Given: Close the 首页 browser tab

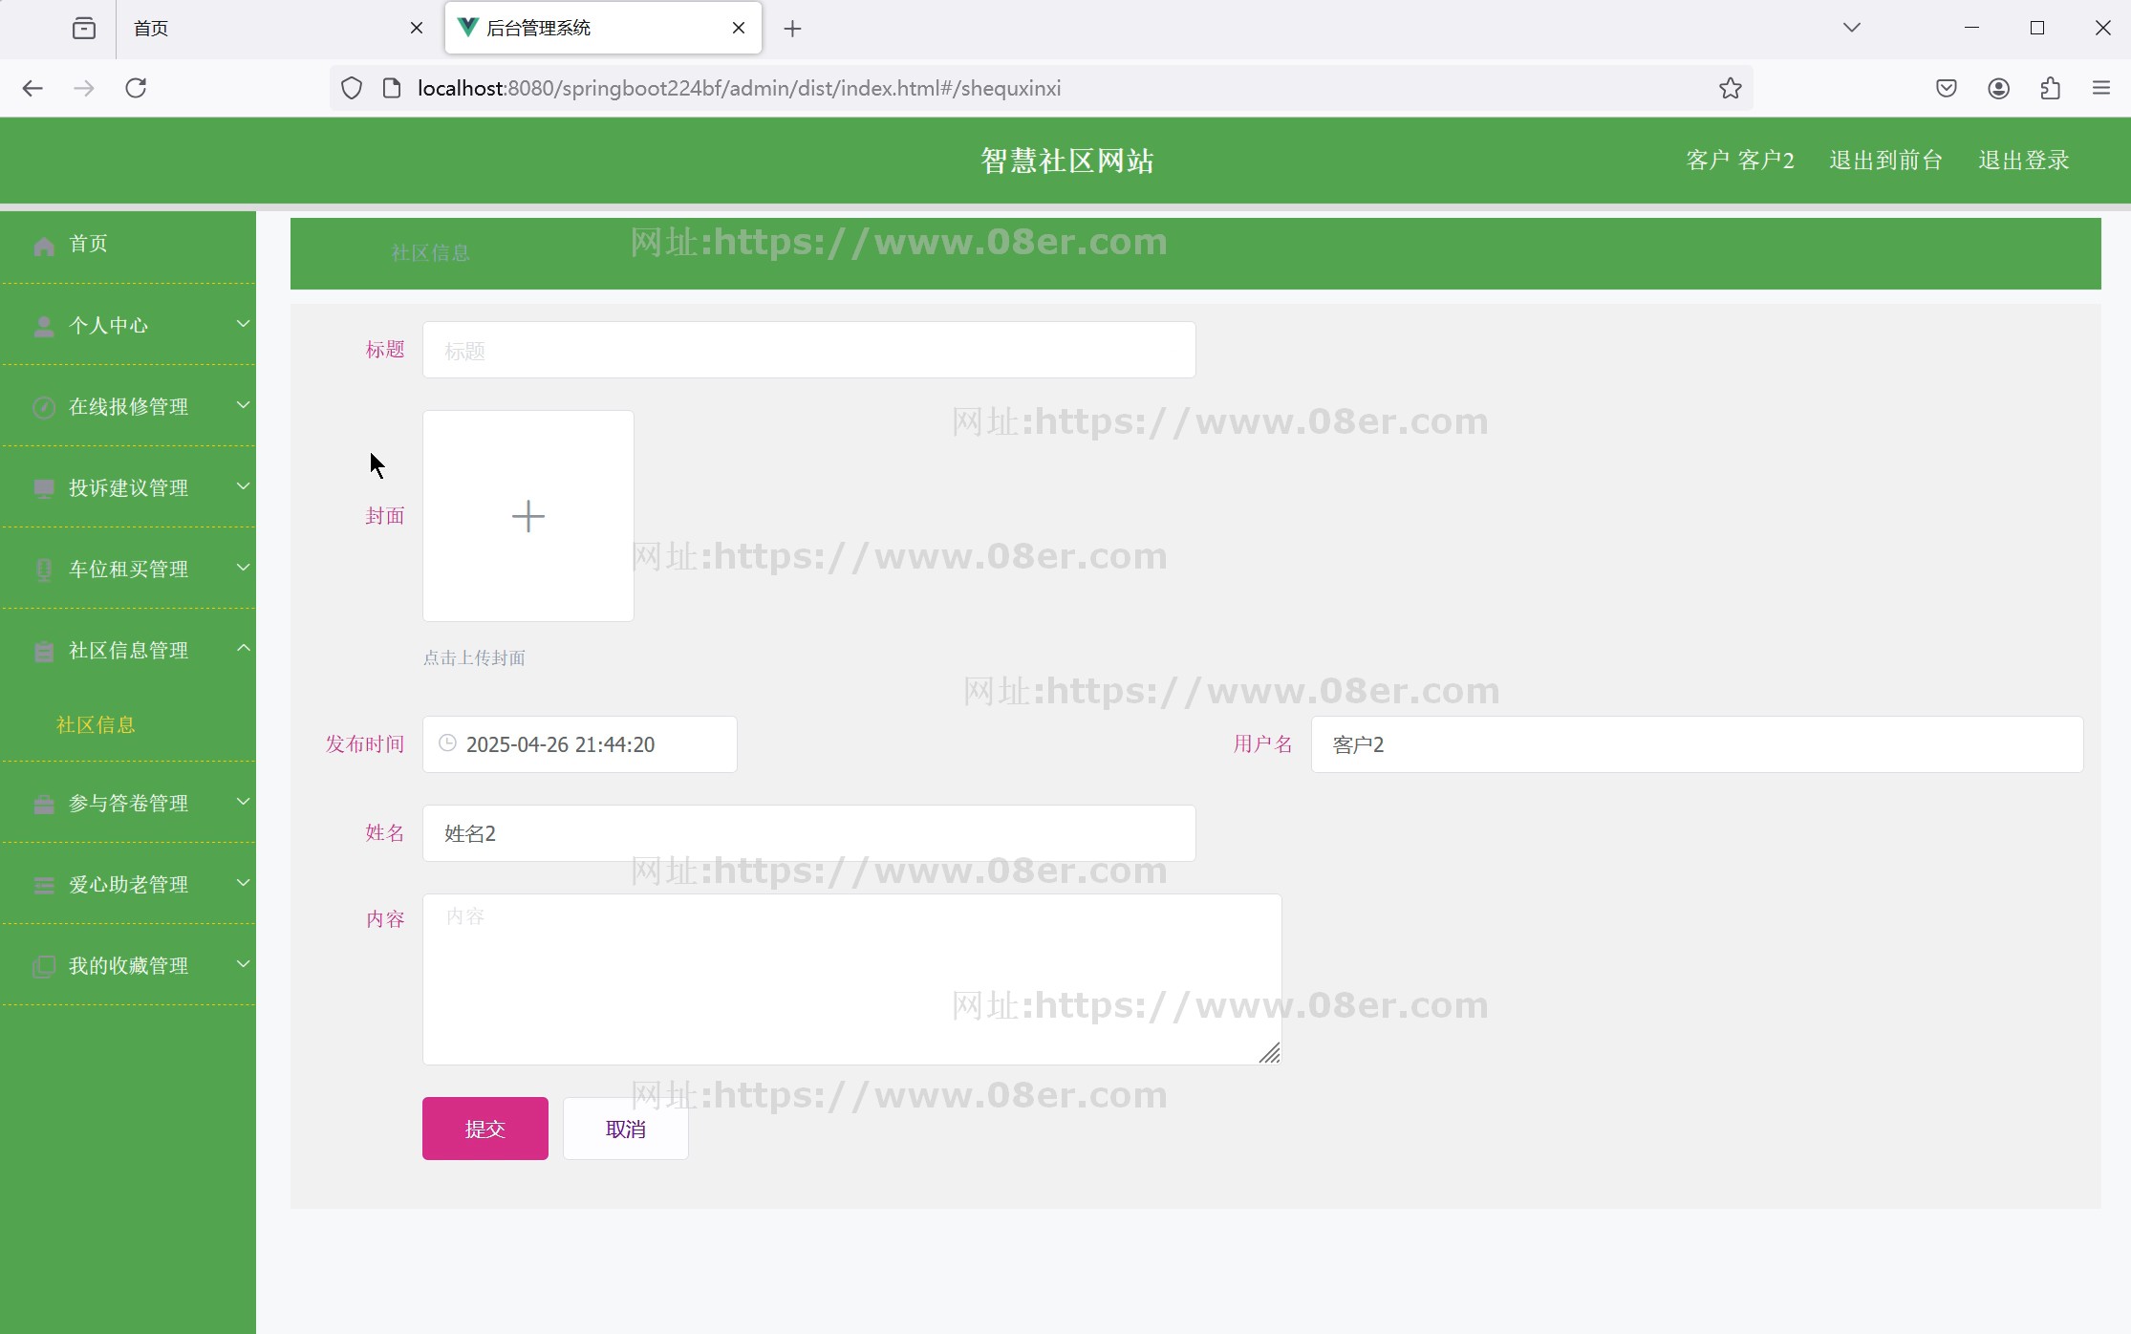Looking at the screenshot, I should click(417, 29).
